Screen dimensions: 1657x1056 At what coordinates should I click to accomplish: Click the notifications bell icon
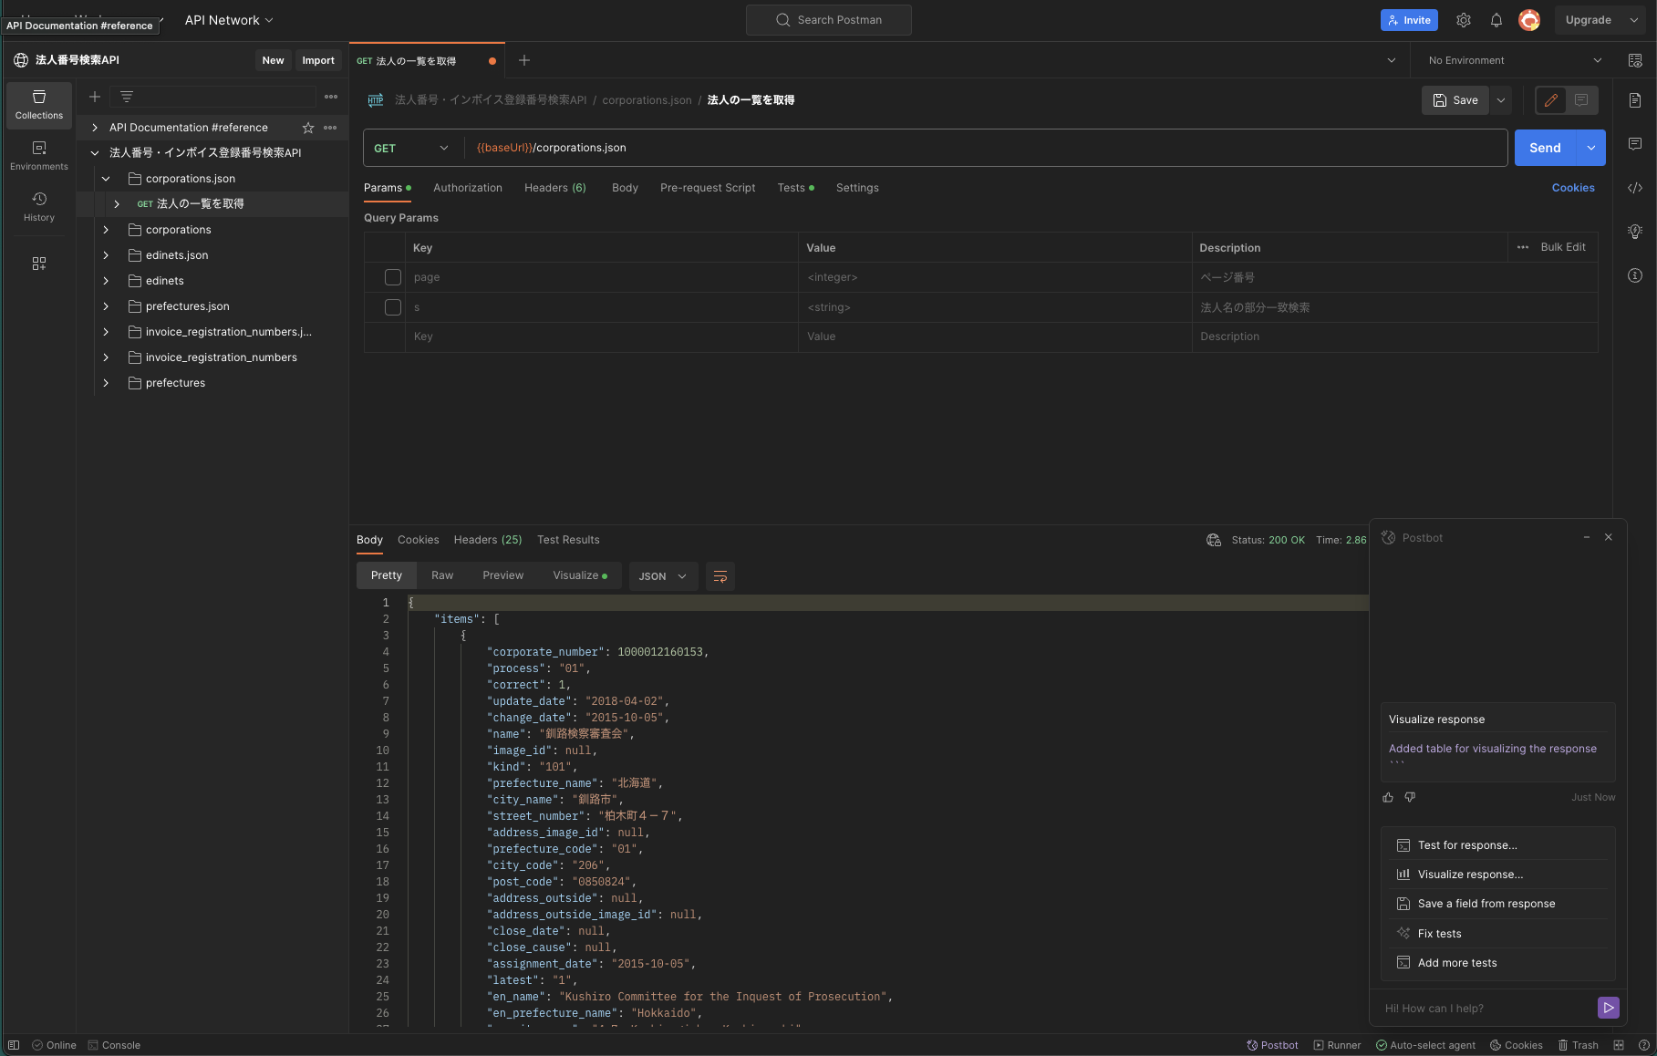click(1496, 20)
